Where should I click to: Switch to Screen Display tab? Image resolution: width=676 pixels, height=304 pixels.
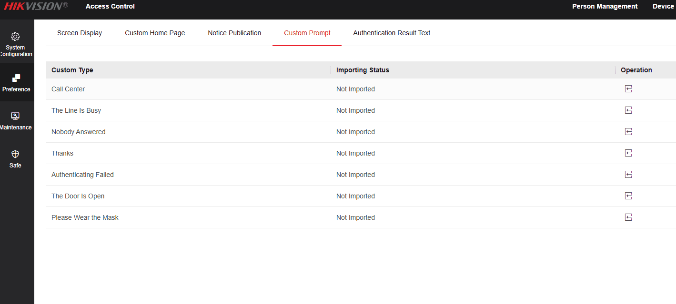[x=80, y=33]
